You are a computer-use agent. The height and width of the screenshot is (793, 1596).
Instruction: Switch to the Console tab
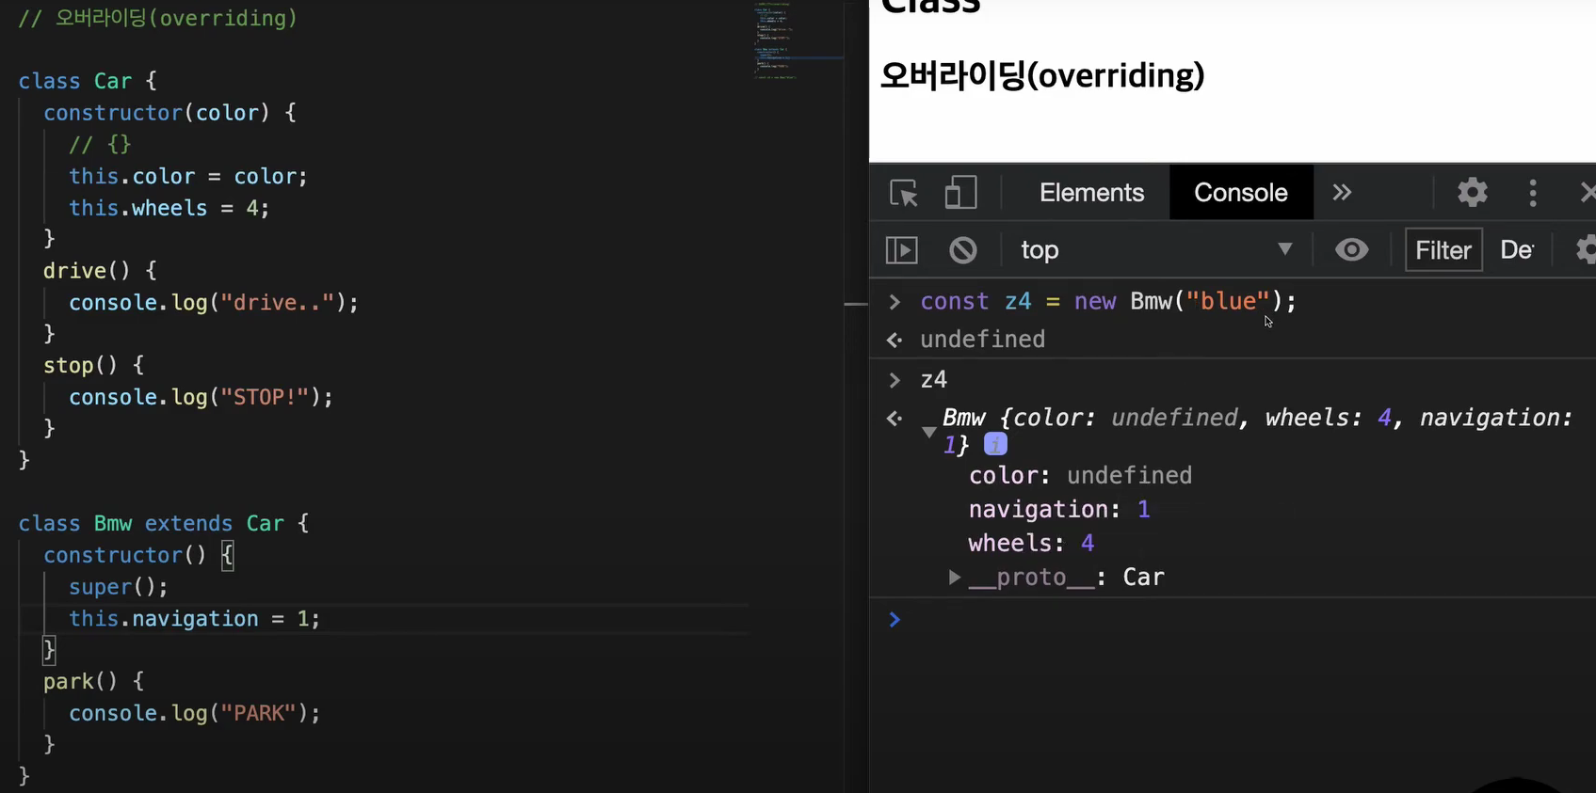pyautogui.click(x=1240, y=193)
